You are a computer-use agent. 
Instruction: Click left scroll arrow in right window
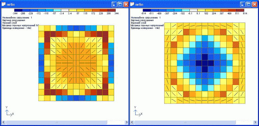[132, 122]
